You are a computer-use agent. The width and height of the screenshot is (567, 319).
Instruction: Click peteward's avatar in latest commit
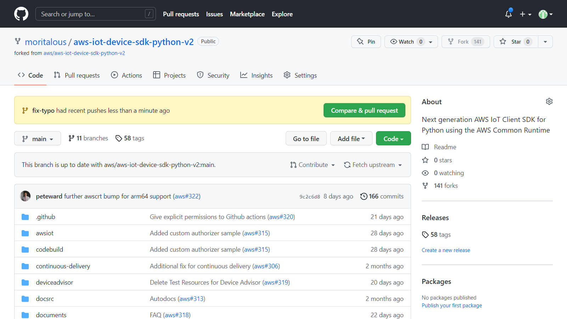click(x=25, y=196)
